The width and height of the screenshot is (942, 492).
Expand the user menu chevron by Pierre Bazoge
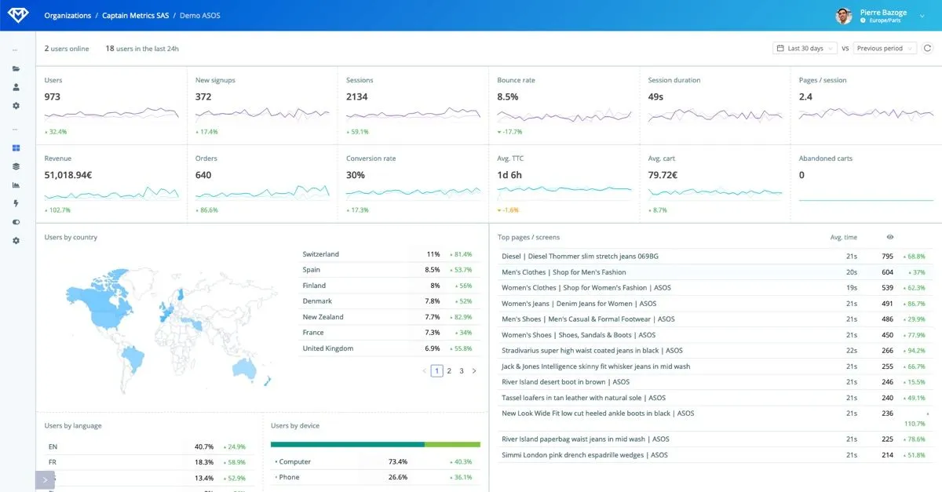click(922, 16)
